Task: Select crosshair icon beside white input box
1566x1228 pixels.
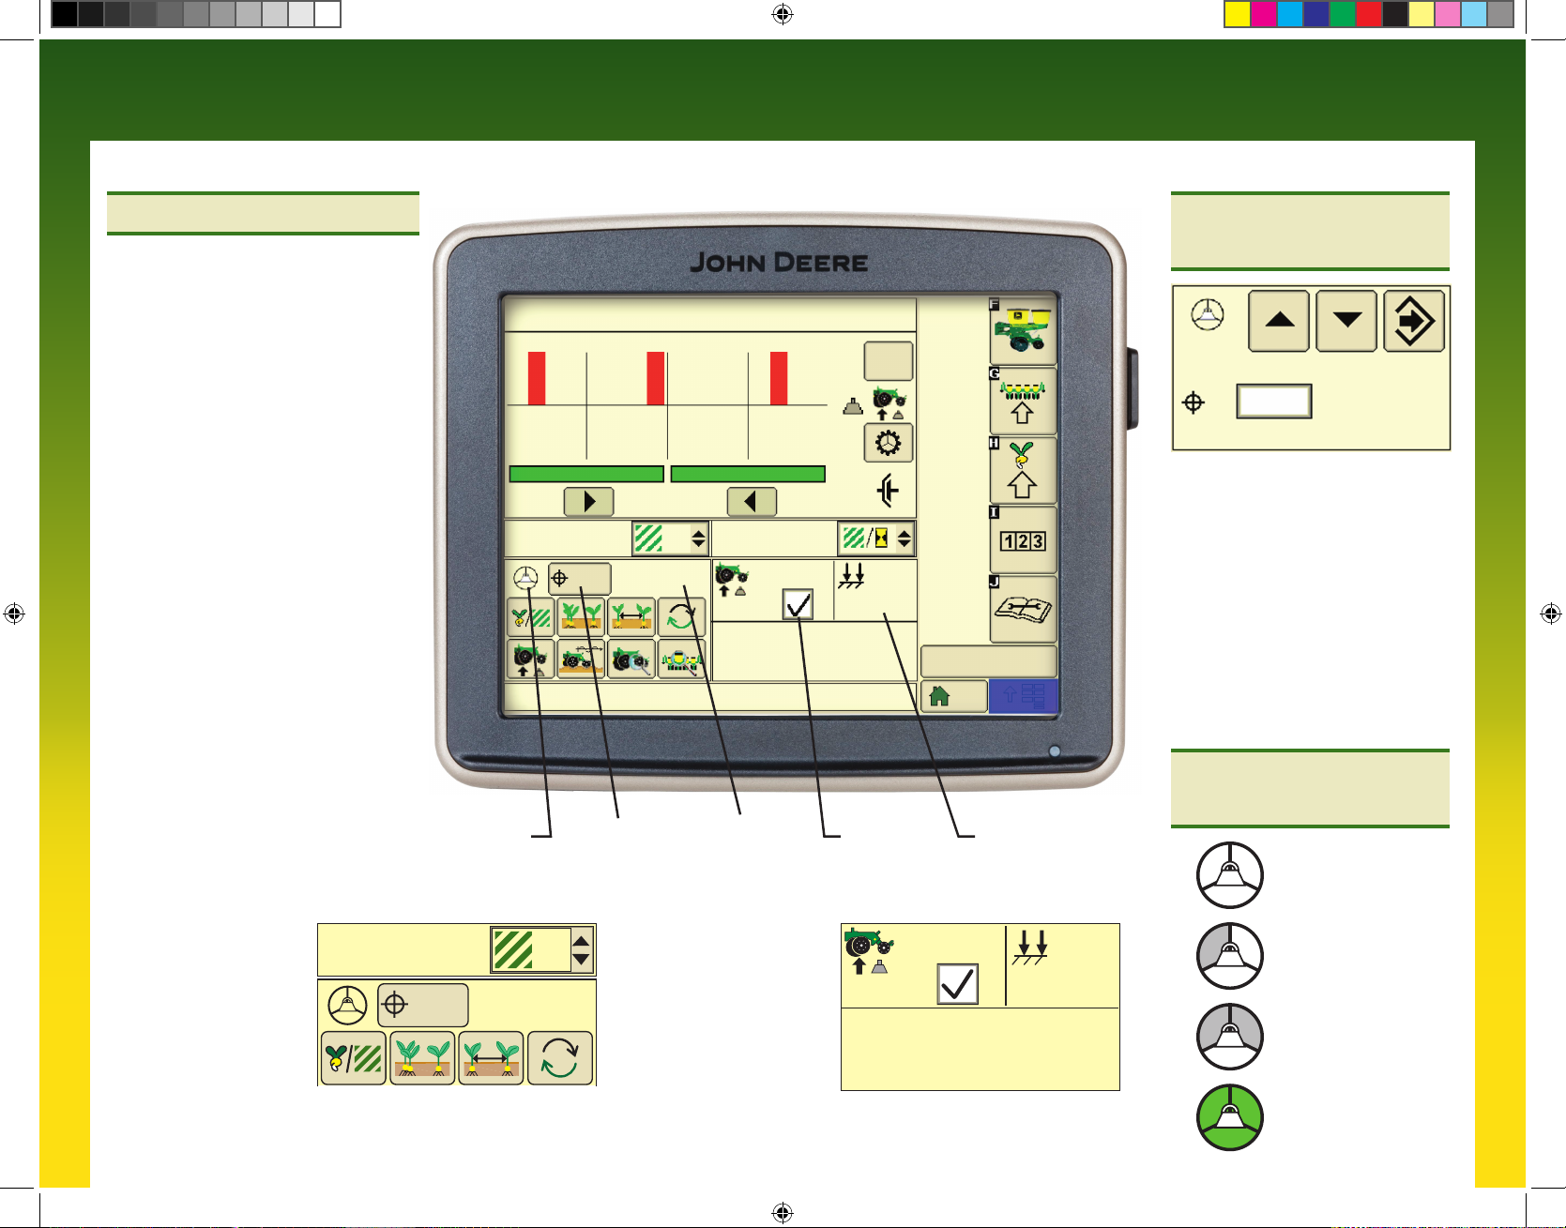Action: (x=1194, y=402)
